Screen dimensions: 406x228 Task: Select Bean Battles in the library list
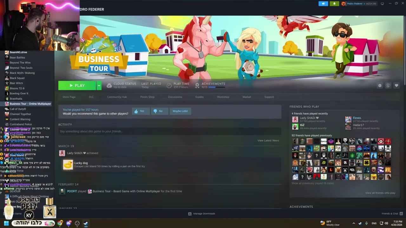[17, 58]
